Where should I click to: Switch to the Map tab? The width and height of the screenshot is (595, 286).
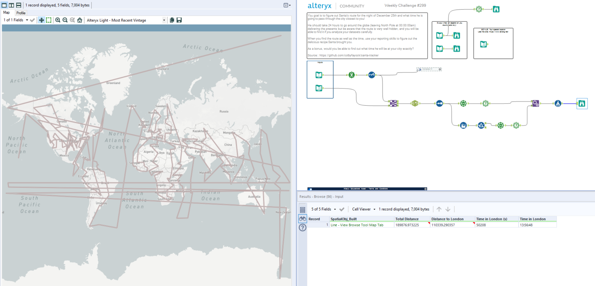click(6, 13)
